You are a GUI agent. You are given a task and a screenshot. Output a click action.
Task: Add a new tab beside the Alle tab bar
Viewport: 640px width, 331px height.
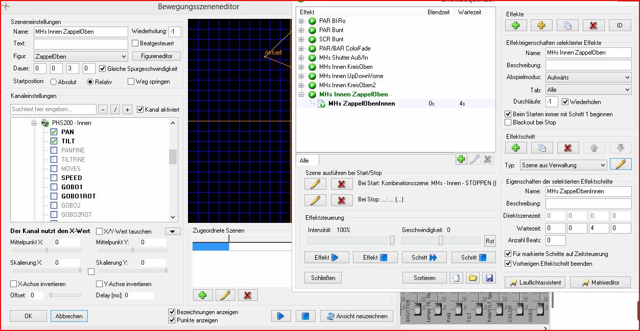(x=461, y=159)
